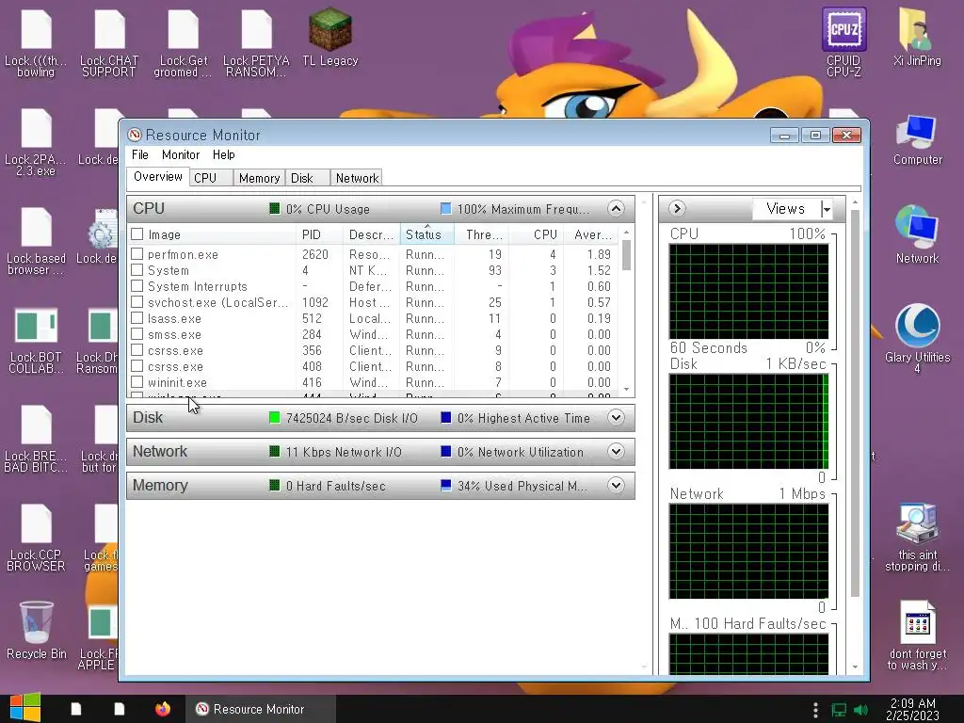Check the smss.exe process checkbox
Viewport: 964px width, 723px height.
(137, 334)
